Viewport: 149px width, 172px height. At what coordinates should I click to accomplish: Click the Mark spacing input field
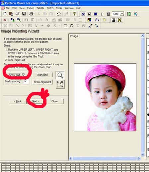click(x=26, y=81)
